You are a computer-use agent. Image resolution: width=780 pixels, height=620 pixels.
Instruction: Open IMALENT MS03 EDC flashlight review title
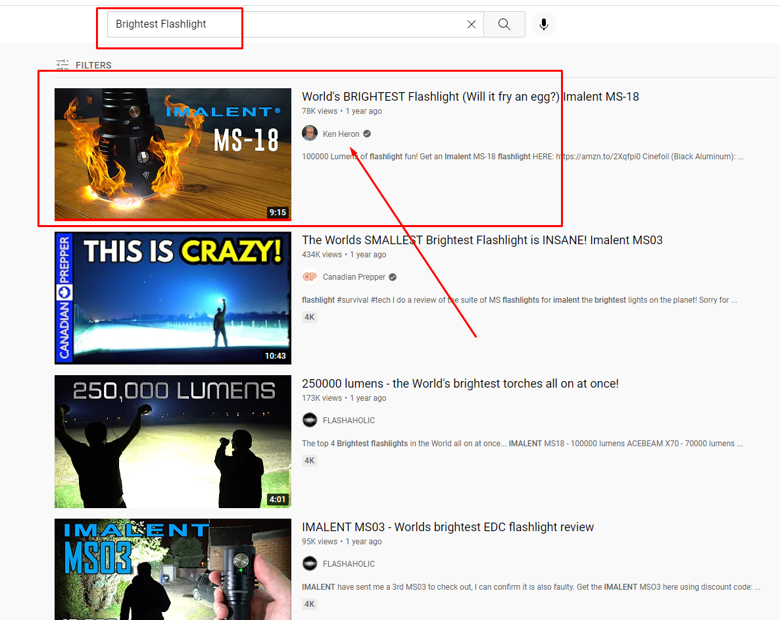[x=447, y=527]
